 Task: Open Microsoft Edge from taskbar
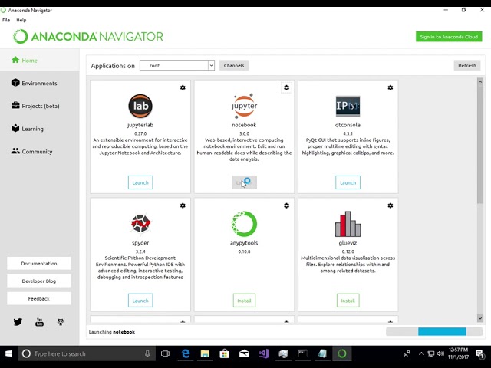tap(186, 353)
